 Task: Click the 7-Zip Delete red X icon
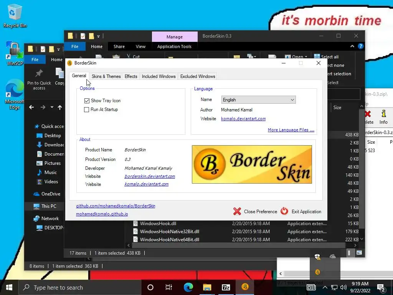pyautogui.click(x=368, y=114)
